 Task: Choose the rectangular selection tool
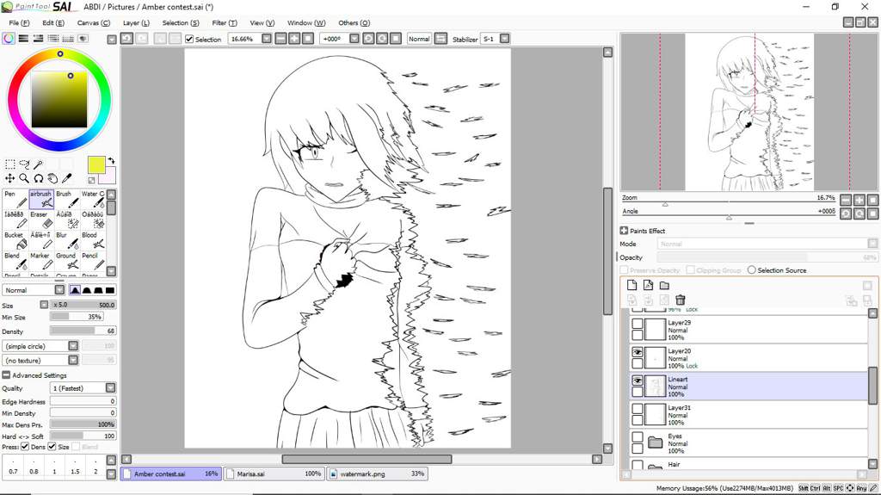[10, 164]
